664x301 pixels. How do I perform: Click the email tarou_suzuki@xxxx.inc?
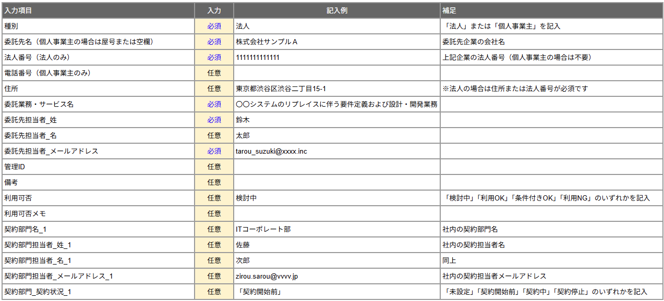[x=271, y=151]
